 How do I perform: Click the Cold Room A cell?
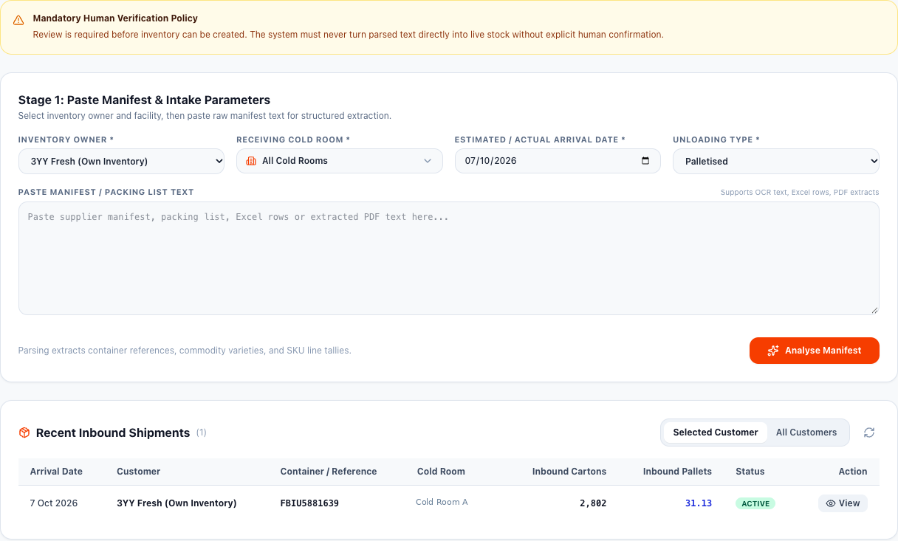pyautogui.click(x=442, y=502)
